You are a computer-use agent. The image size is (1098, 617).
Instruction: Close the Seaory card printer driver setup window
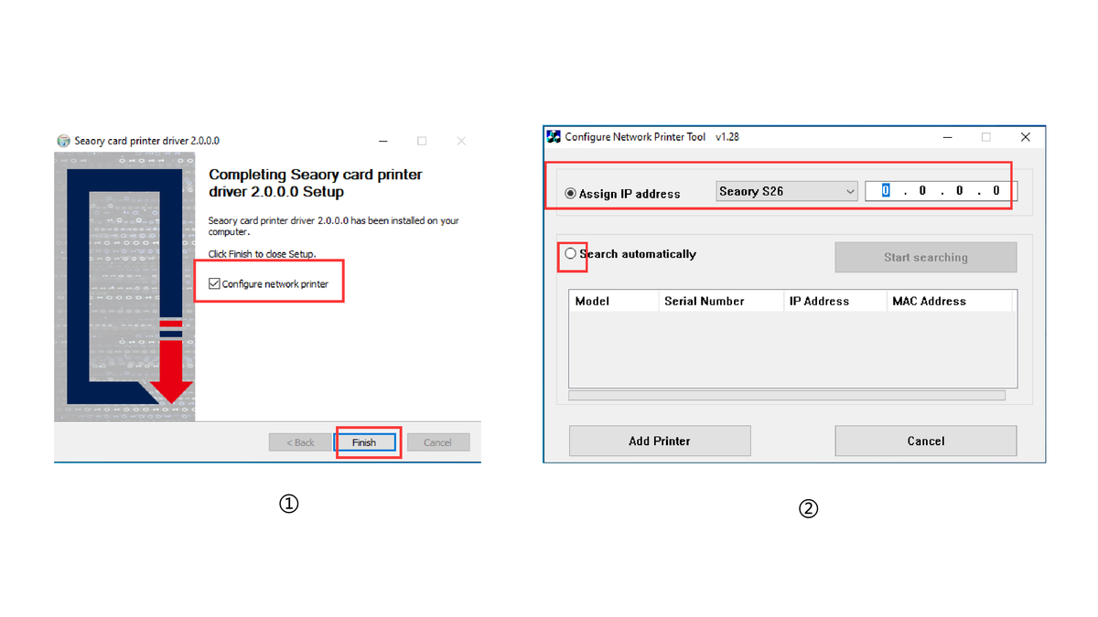pos(461,141)
